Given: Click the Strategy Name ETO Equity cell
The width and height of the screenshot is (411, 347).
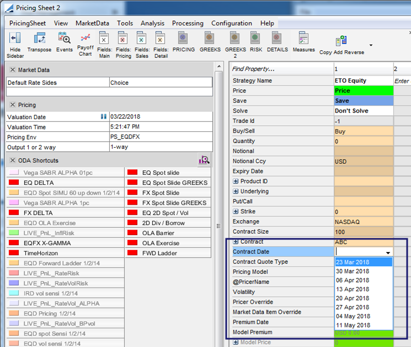Looking at the screenshot, I should pos(364,81).
